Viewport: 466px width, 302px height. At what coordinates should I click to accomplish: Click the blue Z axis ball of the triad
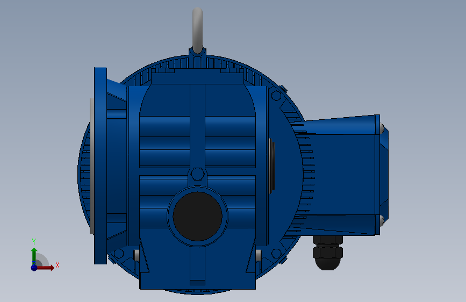pyautogui.click(x=34, y=268)
